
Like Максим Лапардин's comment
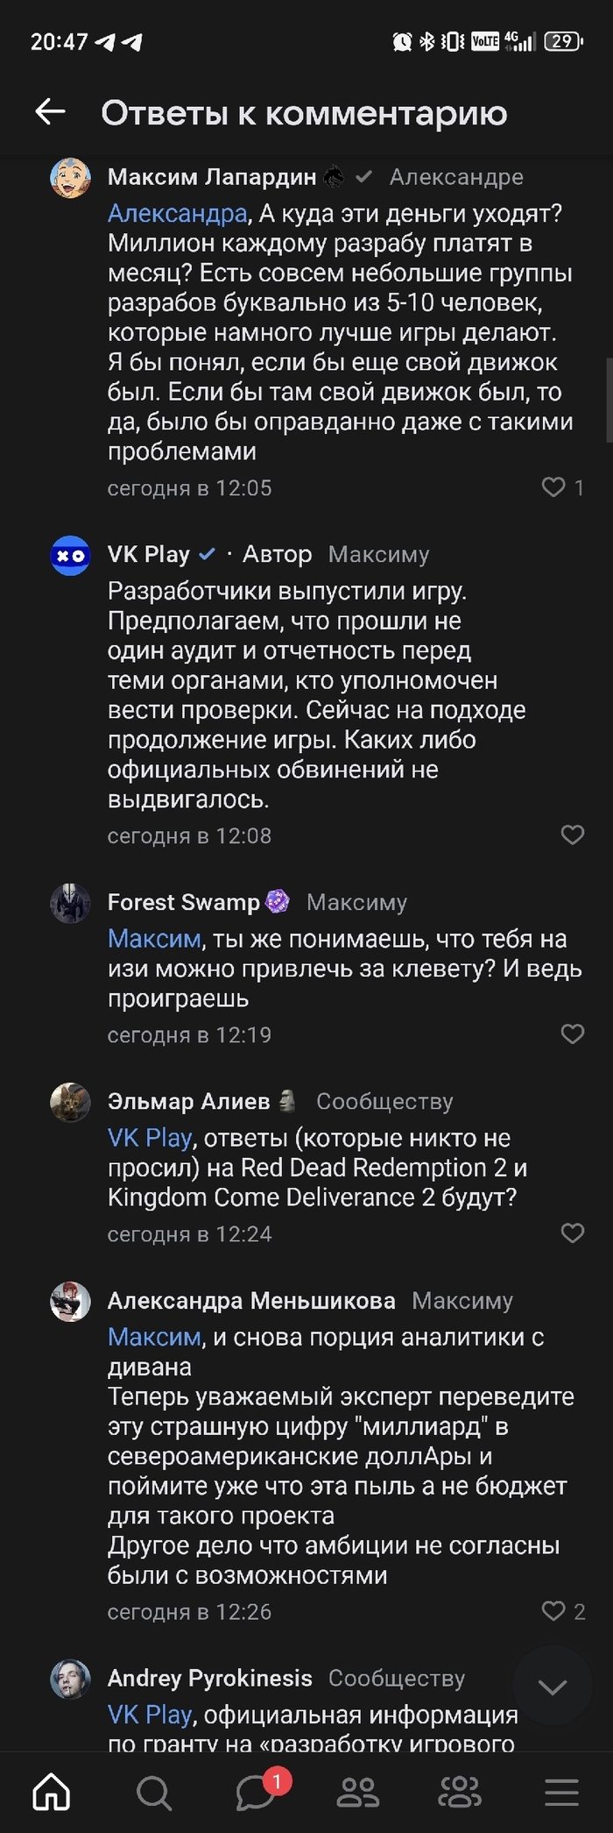tap(554, 487)
